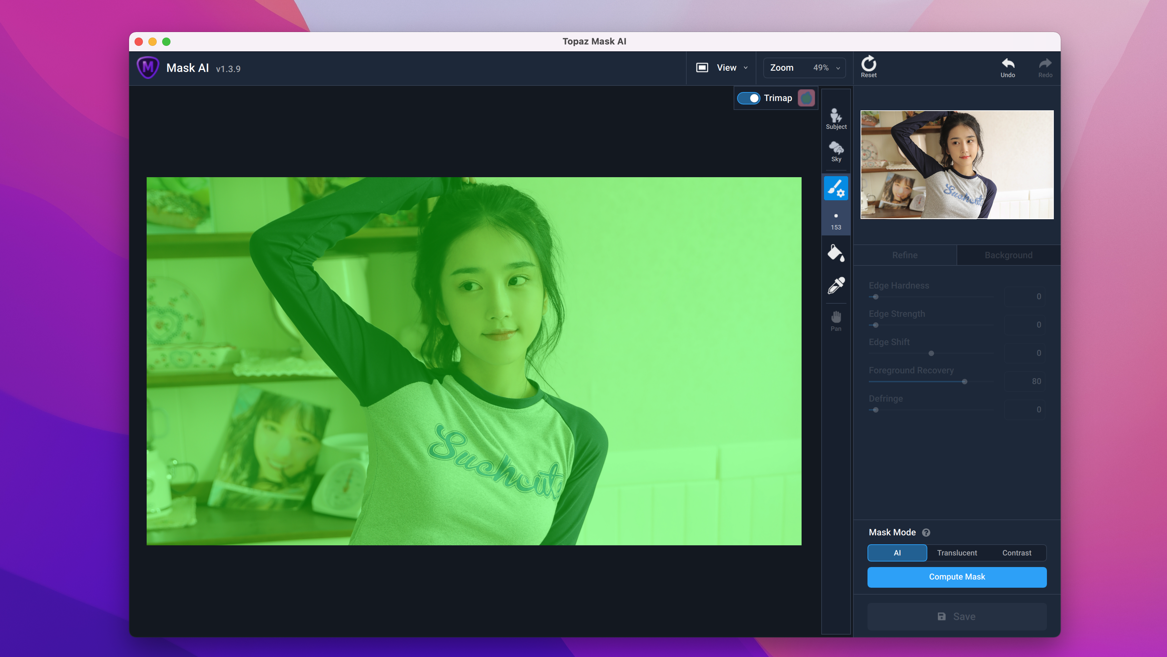Expand the Zoom 49% dropdown
This screenshot has height=657, width=1167.
pos(805,68)
